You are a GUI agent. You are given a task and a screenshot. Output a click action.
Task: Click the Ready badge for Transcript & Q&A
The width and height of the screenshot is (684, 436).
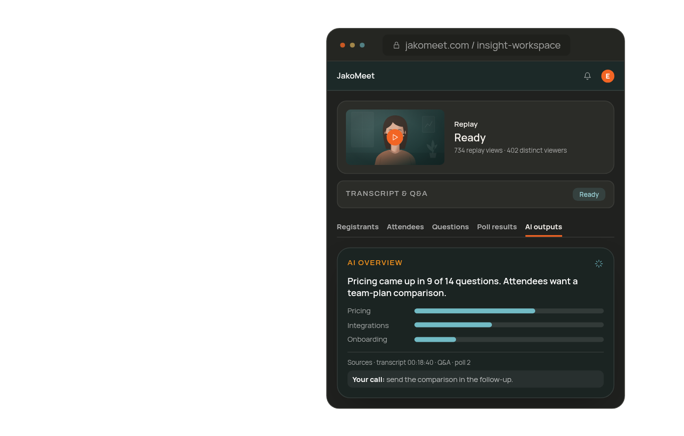[589, 194]
